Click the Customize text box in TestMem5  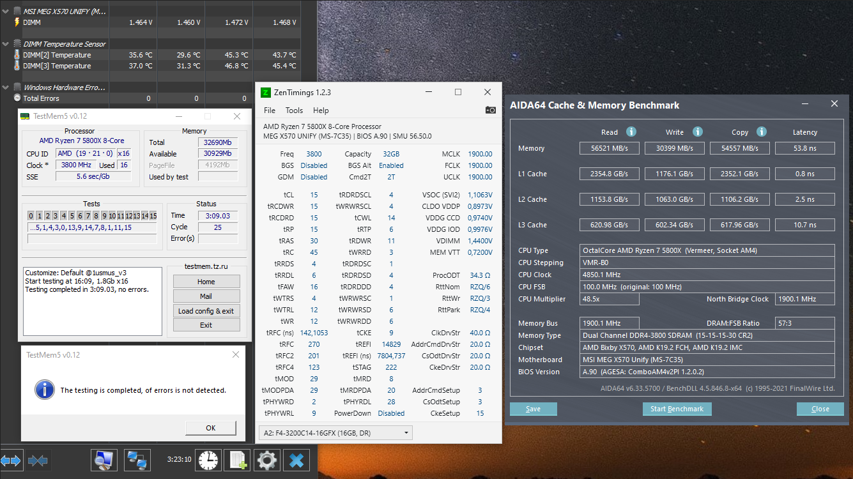(92, 299)
